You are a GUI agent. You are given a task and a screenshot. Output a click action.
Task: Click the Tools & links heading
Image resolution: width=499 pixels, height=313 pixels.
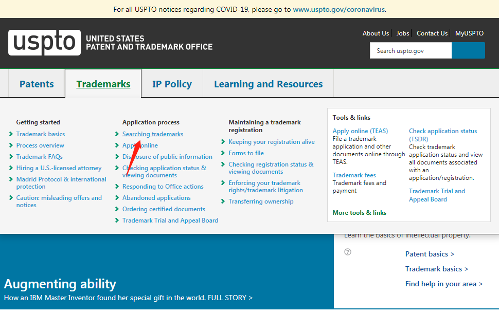(x=351, y=118)
